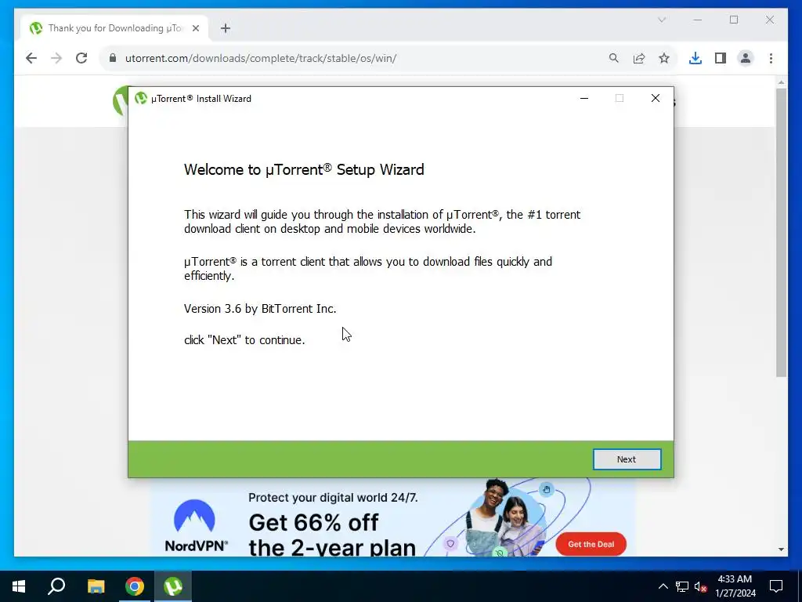This screenshot has width=802, height=602.
Task: Switch to Chrome in the taskbar
Action: [135, 586]
